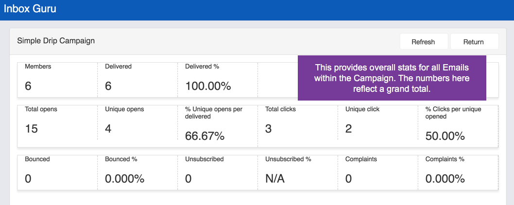Click the Unsubscribed % label
Image resolution: width=514 pixels, height=205 pixels.
(x=288, y=159)
